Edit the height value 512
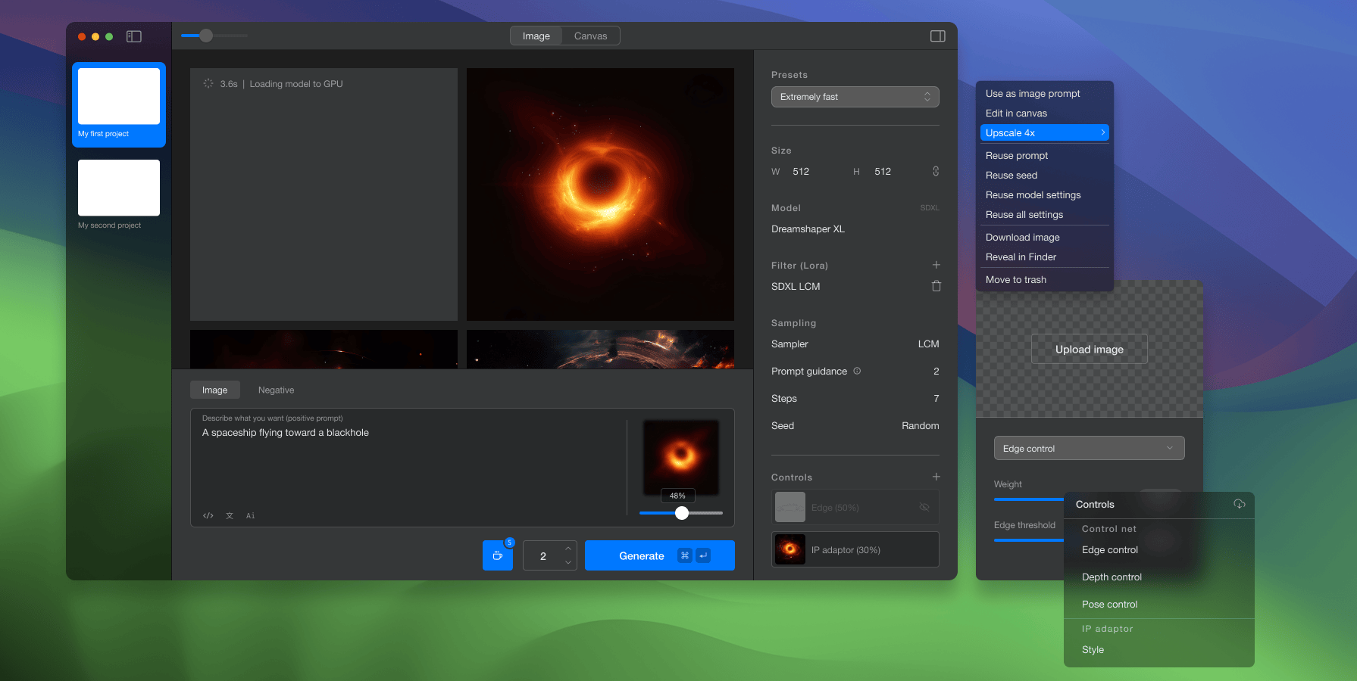The width and height of the screenshot is (1357, 681). pos(883,172)
